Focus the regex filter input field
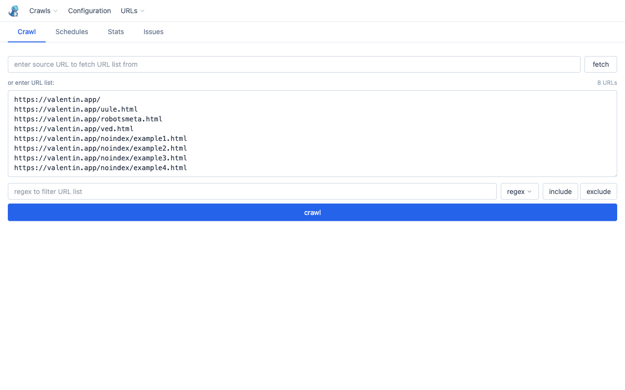This screenshot has width=625, height=390. (252, 192)
